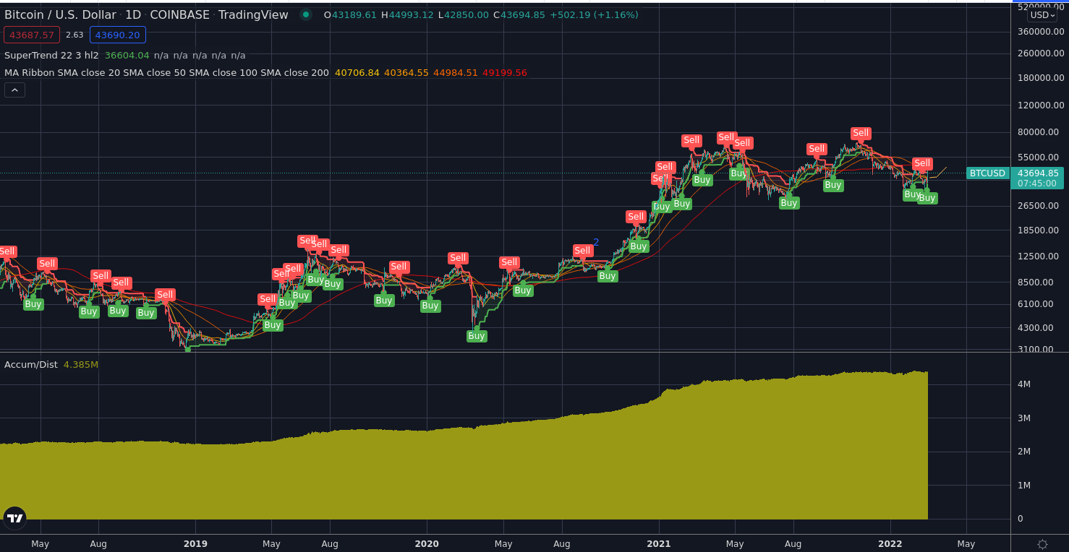Open the USD currency dropdown
The image size is (1069, 552).
pyautogui.click(x=1042, y=15)
